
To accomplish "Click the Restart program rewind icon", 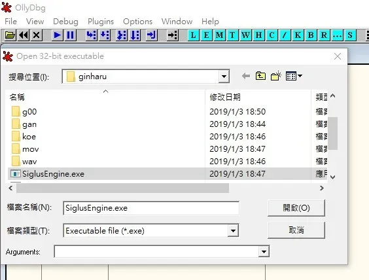I will [24, 35].
